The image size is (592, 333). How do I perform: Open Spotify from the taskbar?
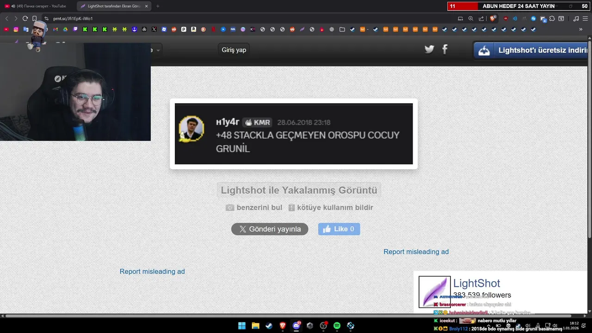tap(337, 326)
